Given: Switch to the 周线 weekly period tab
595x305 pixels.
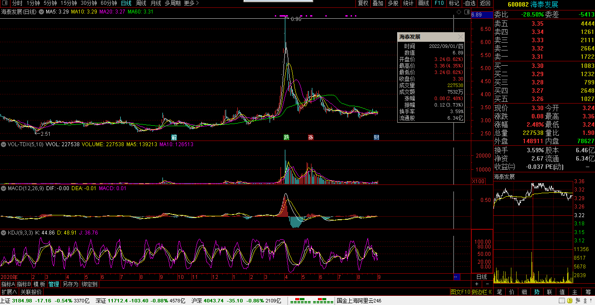Looking at the screenshot, I should point(141,3).
